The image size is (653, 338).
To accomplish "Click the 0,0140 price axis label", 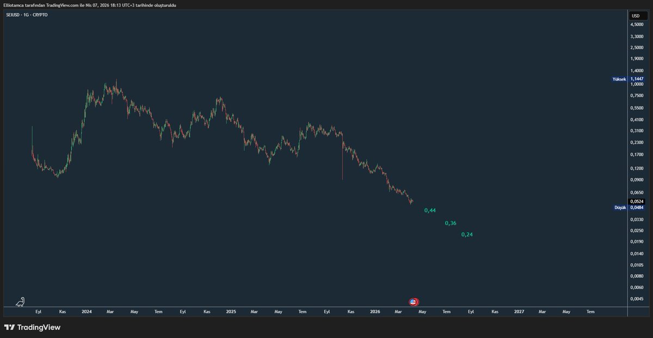I will click(638, 253).
